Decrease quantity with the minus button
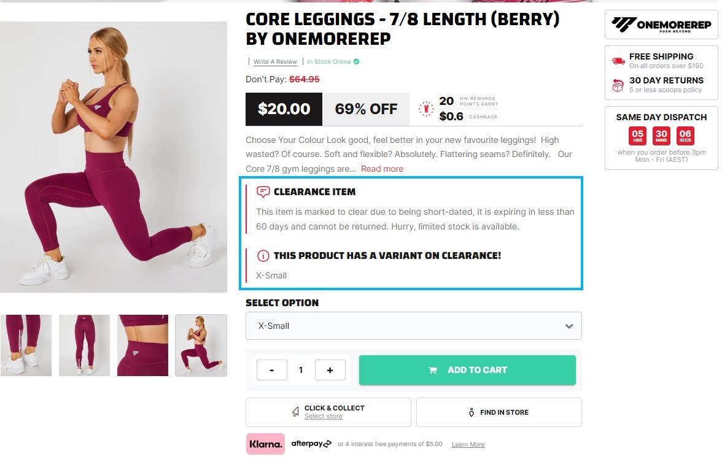Viewport: 722px width, 462px height. pos(271,370)
